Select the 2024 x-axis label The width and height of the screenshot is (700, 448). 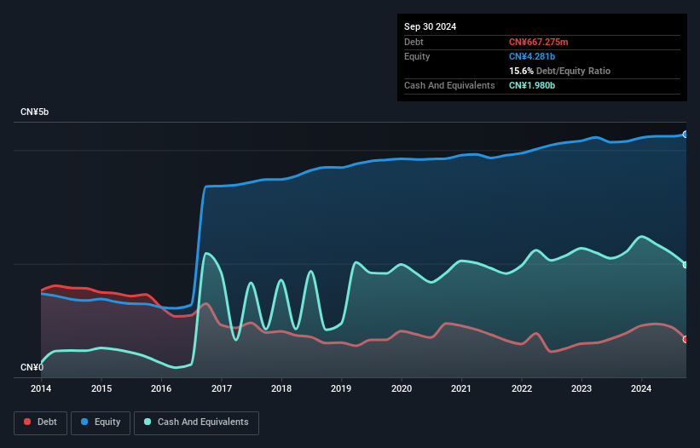[641, 388]
